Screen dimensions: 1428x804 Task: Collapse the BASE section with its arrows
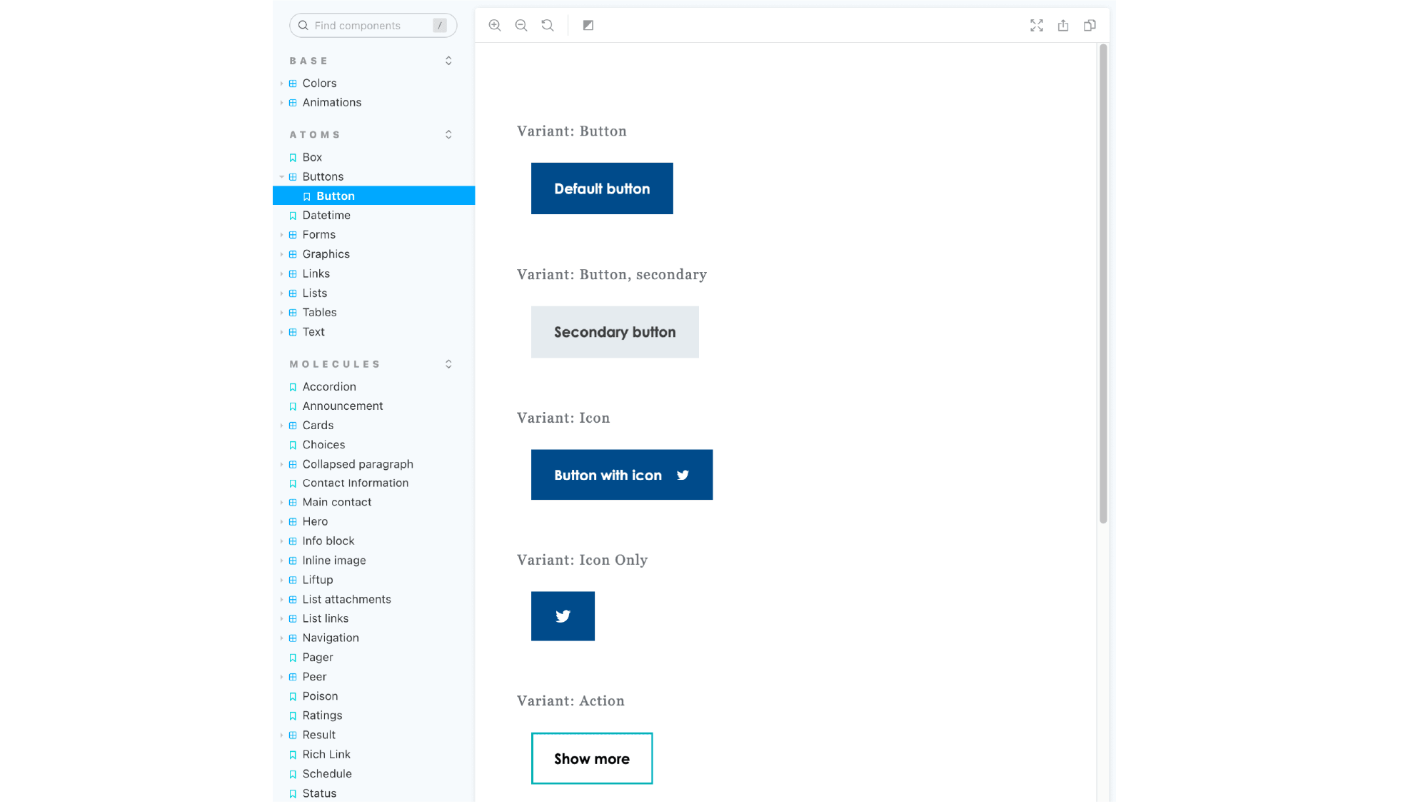click(448, 61)
